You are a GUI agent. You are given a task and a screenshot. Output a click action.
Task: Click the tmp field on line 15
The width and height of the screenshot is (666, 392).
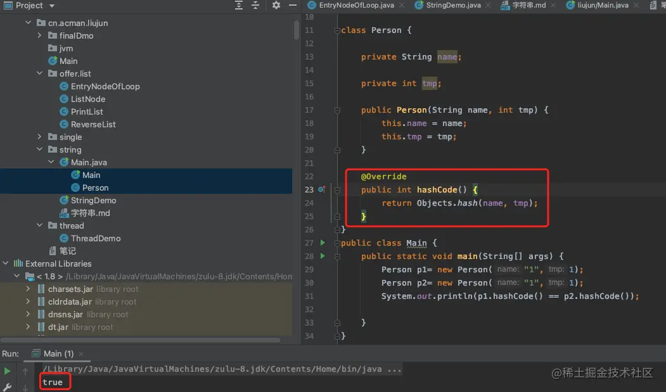(x=429, y=83)
